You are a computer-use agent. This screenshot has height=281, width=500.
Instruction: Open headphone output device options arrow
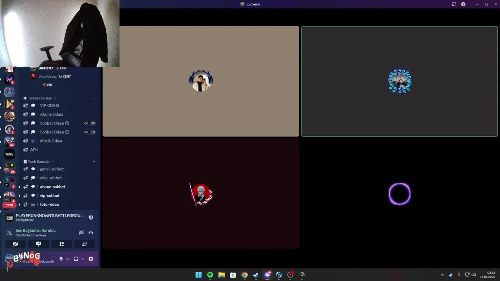[x=82, y=259]
